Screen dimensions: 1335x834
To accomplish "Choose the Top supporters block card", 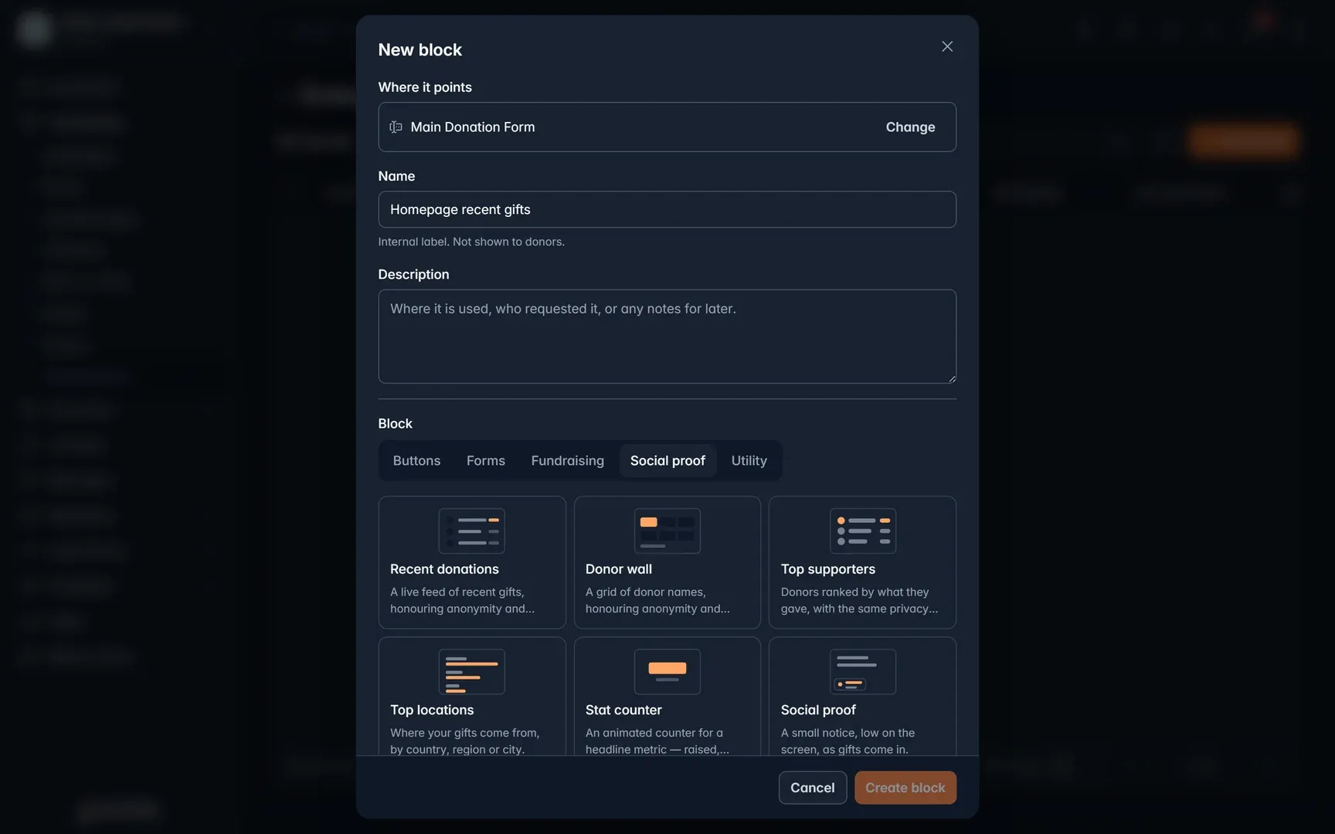I will (x=862, y=562).
